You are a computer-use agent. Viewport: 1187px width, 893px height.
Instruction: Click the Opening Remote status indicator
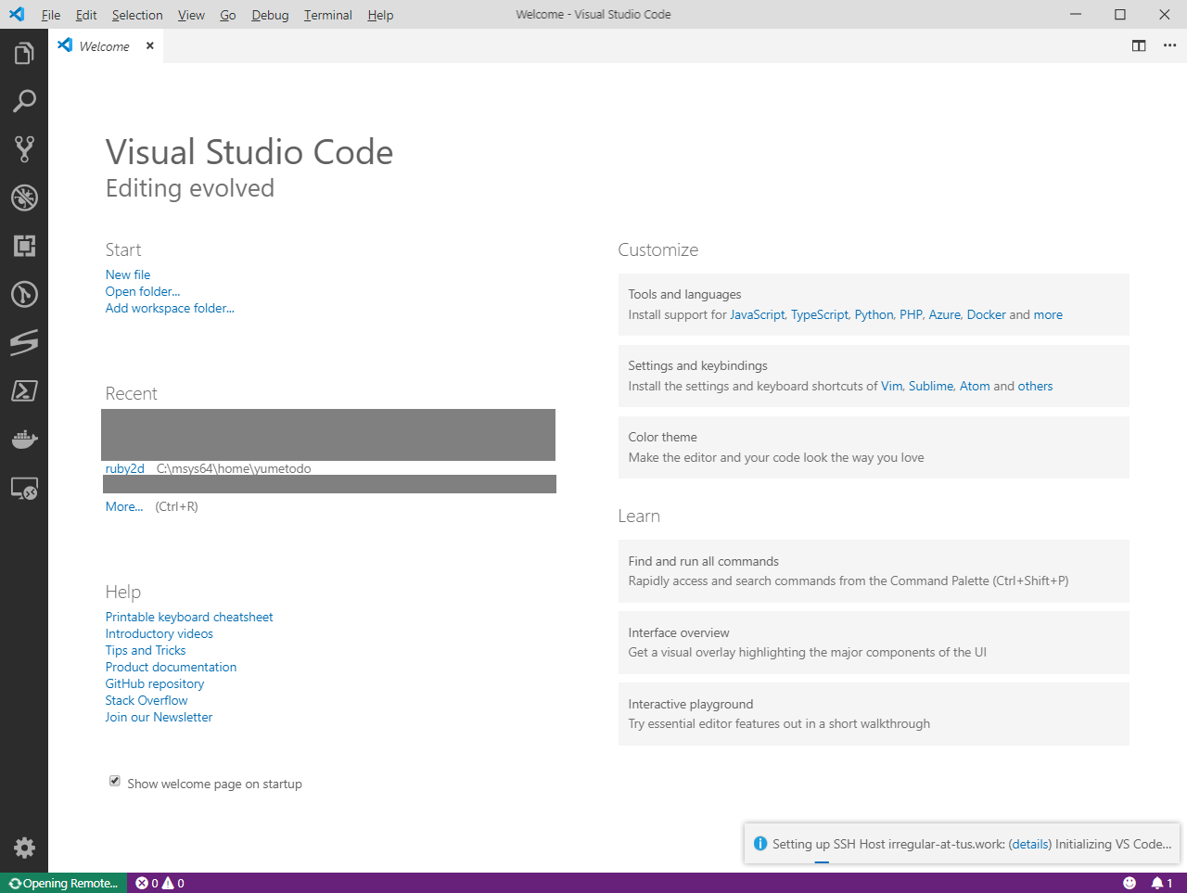(x=63, y=883)
